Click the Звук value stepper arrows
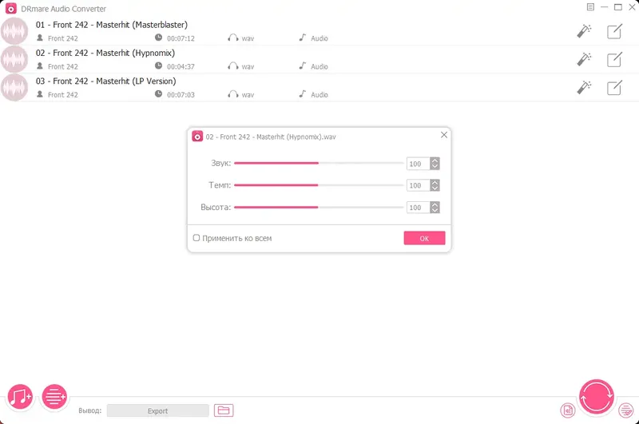 pyautogui.click(x=435, y=164)
